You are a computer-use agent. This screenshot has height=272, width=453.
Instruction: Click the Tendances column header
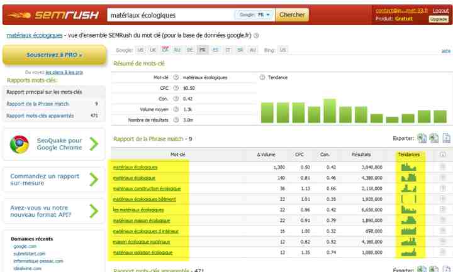[408, 155]
